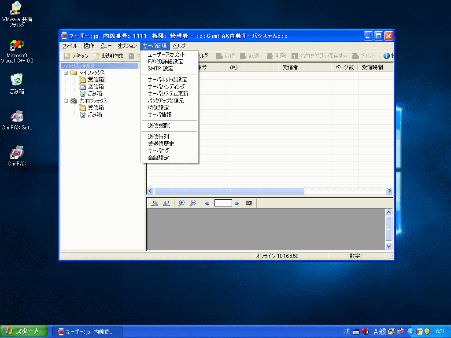This screenshot has width=451, height=338.
Task: Click the page number input field
Action: click(223, 203)
